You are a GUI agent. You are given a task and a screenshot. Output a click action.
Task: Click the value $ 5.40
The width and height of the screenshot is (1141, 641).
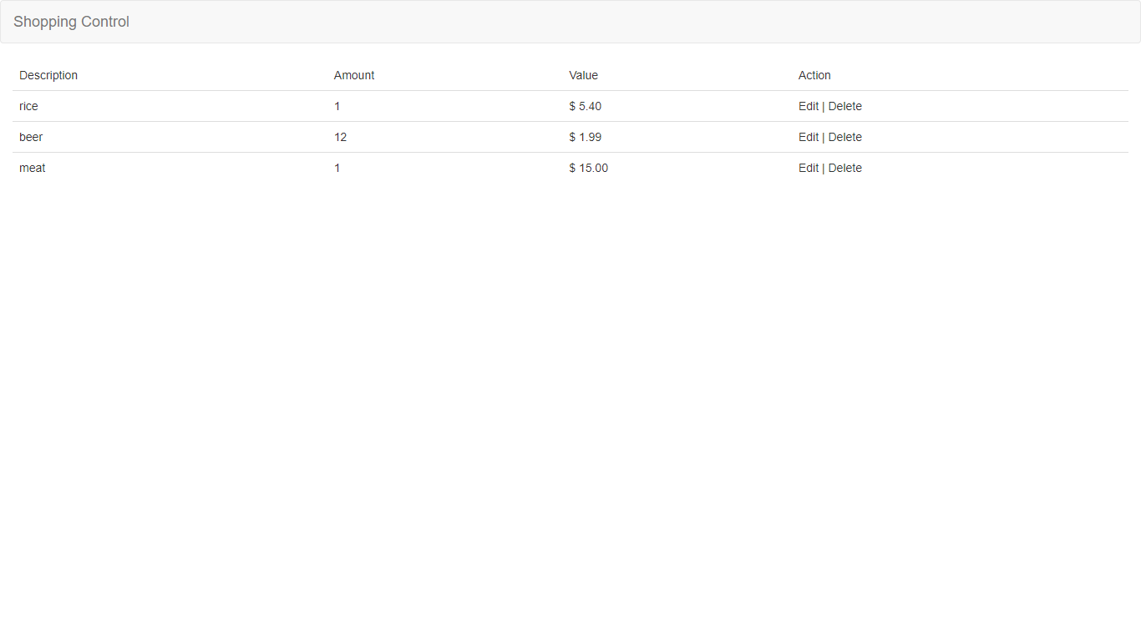(586, 106)
